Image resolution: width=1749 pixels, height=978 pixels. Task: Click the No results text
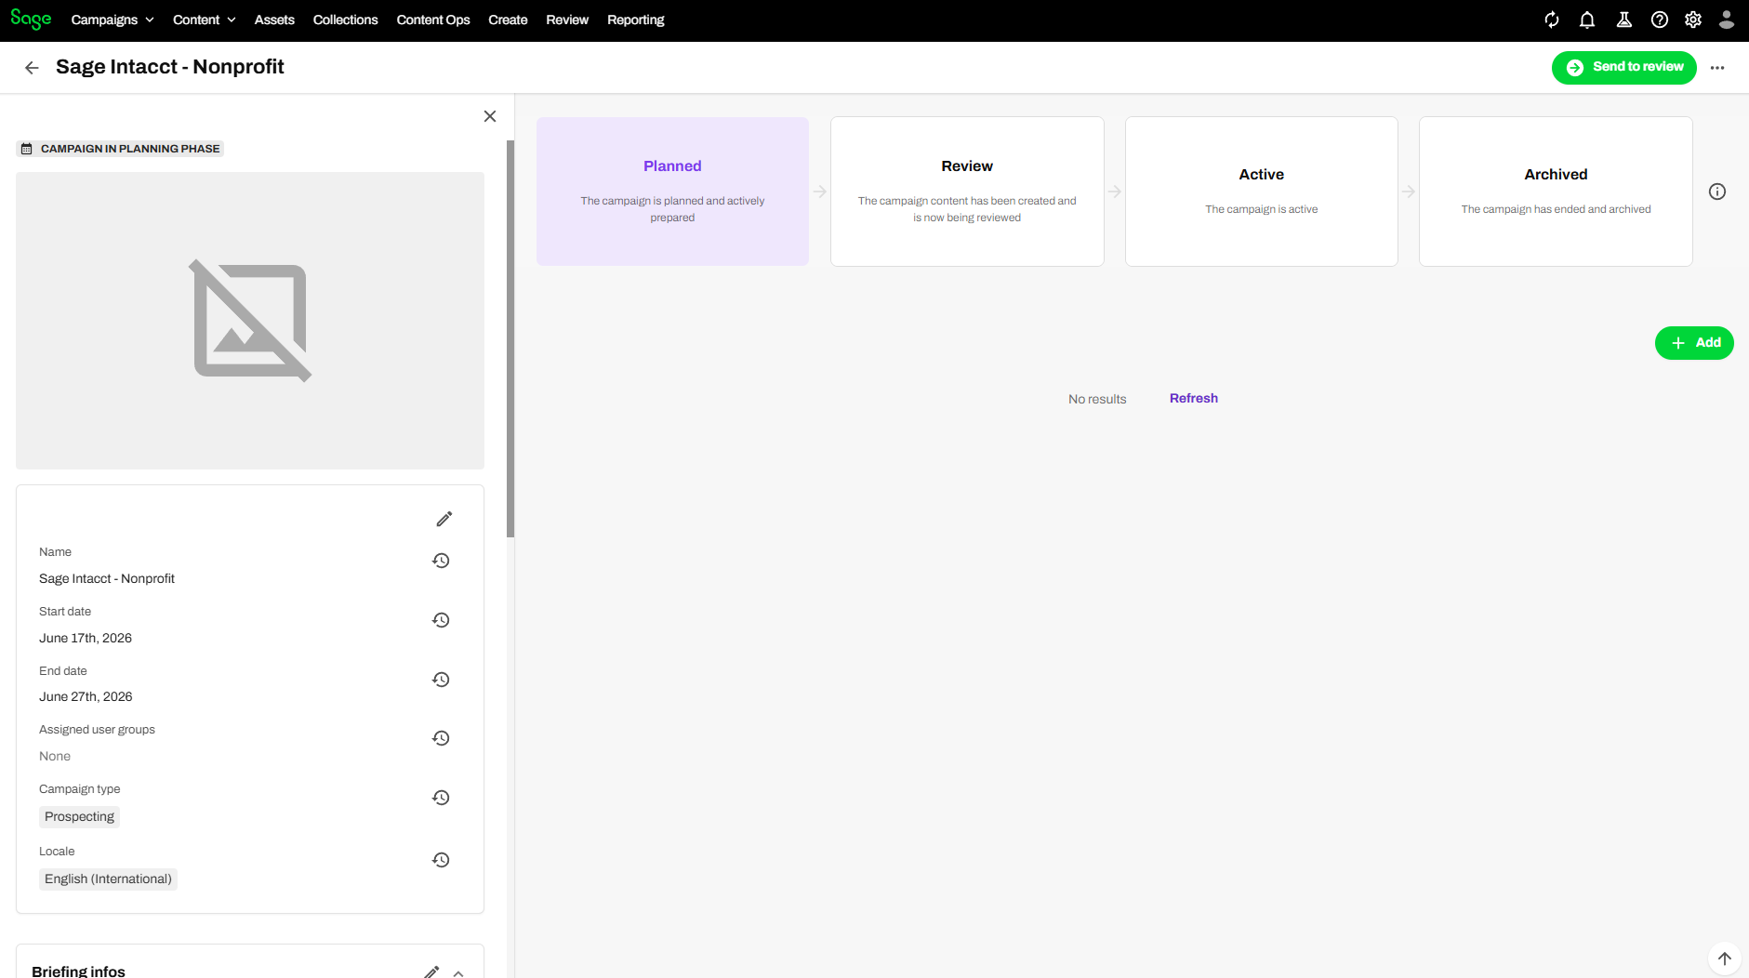(1097, 399)
